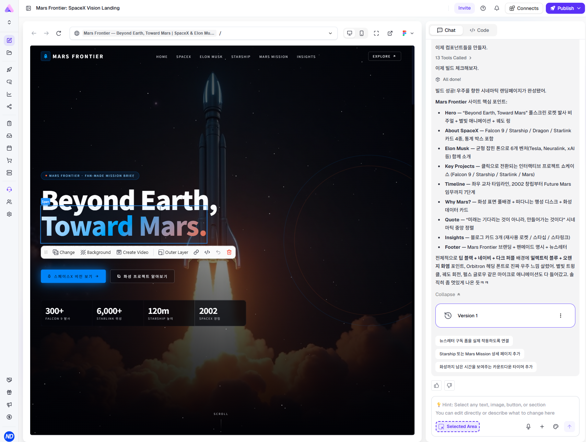Expand the workspace switcher chevrons in sidebar
Image resolution: width=586 pixels, height=442 pixels.
9,22
